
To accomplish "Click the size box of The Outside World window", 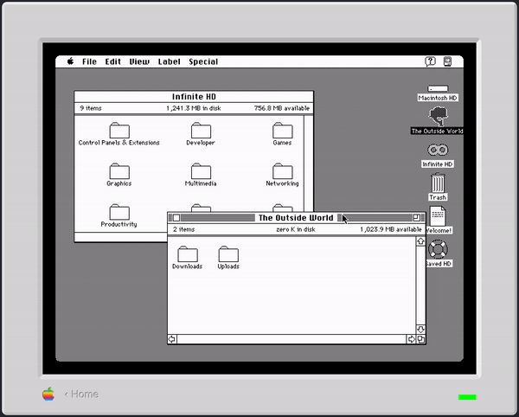I will click(x=421, y=339).
